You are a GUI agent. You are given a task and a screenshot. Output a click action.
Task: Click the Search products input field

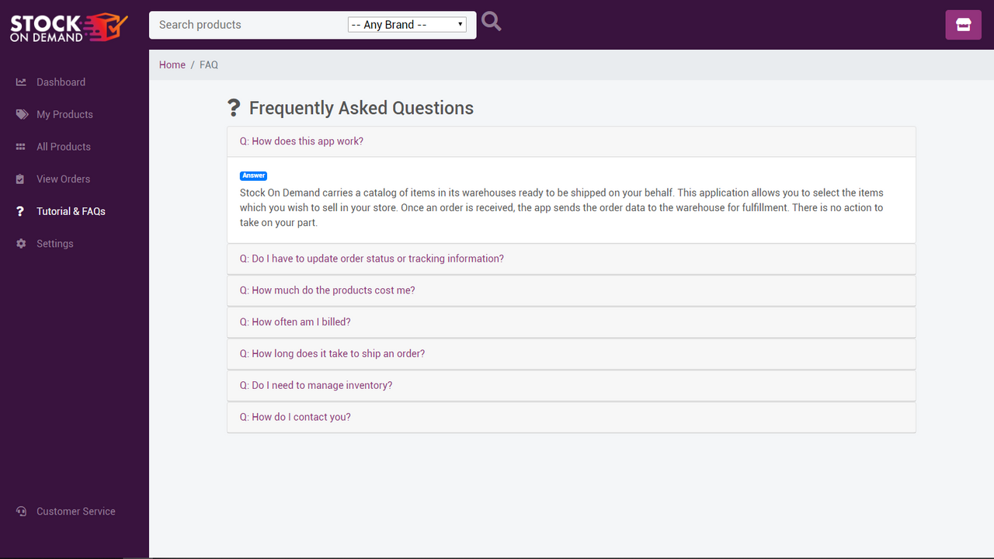(x=248, y=25)
